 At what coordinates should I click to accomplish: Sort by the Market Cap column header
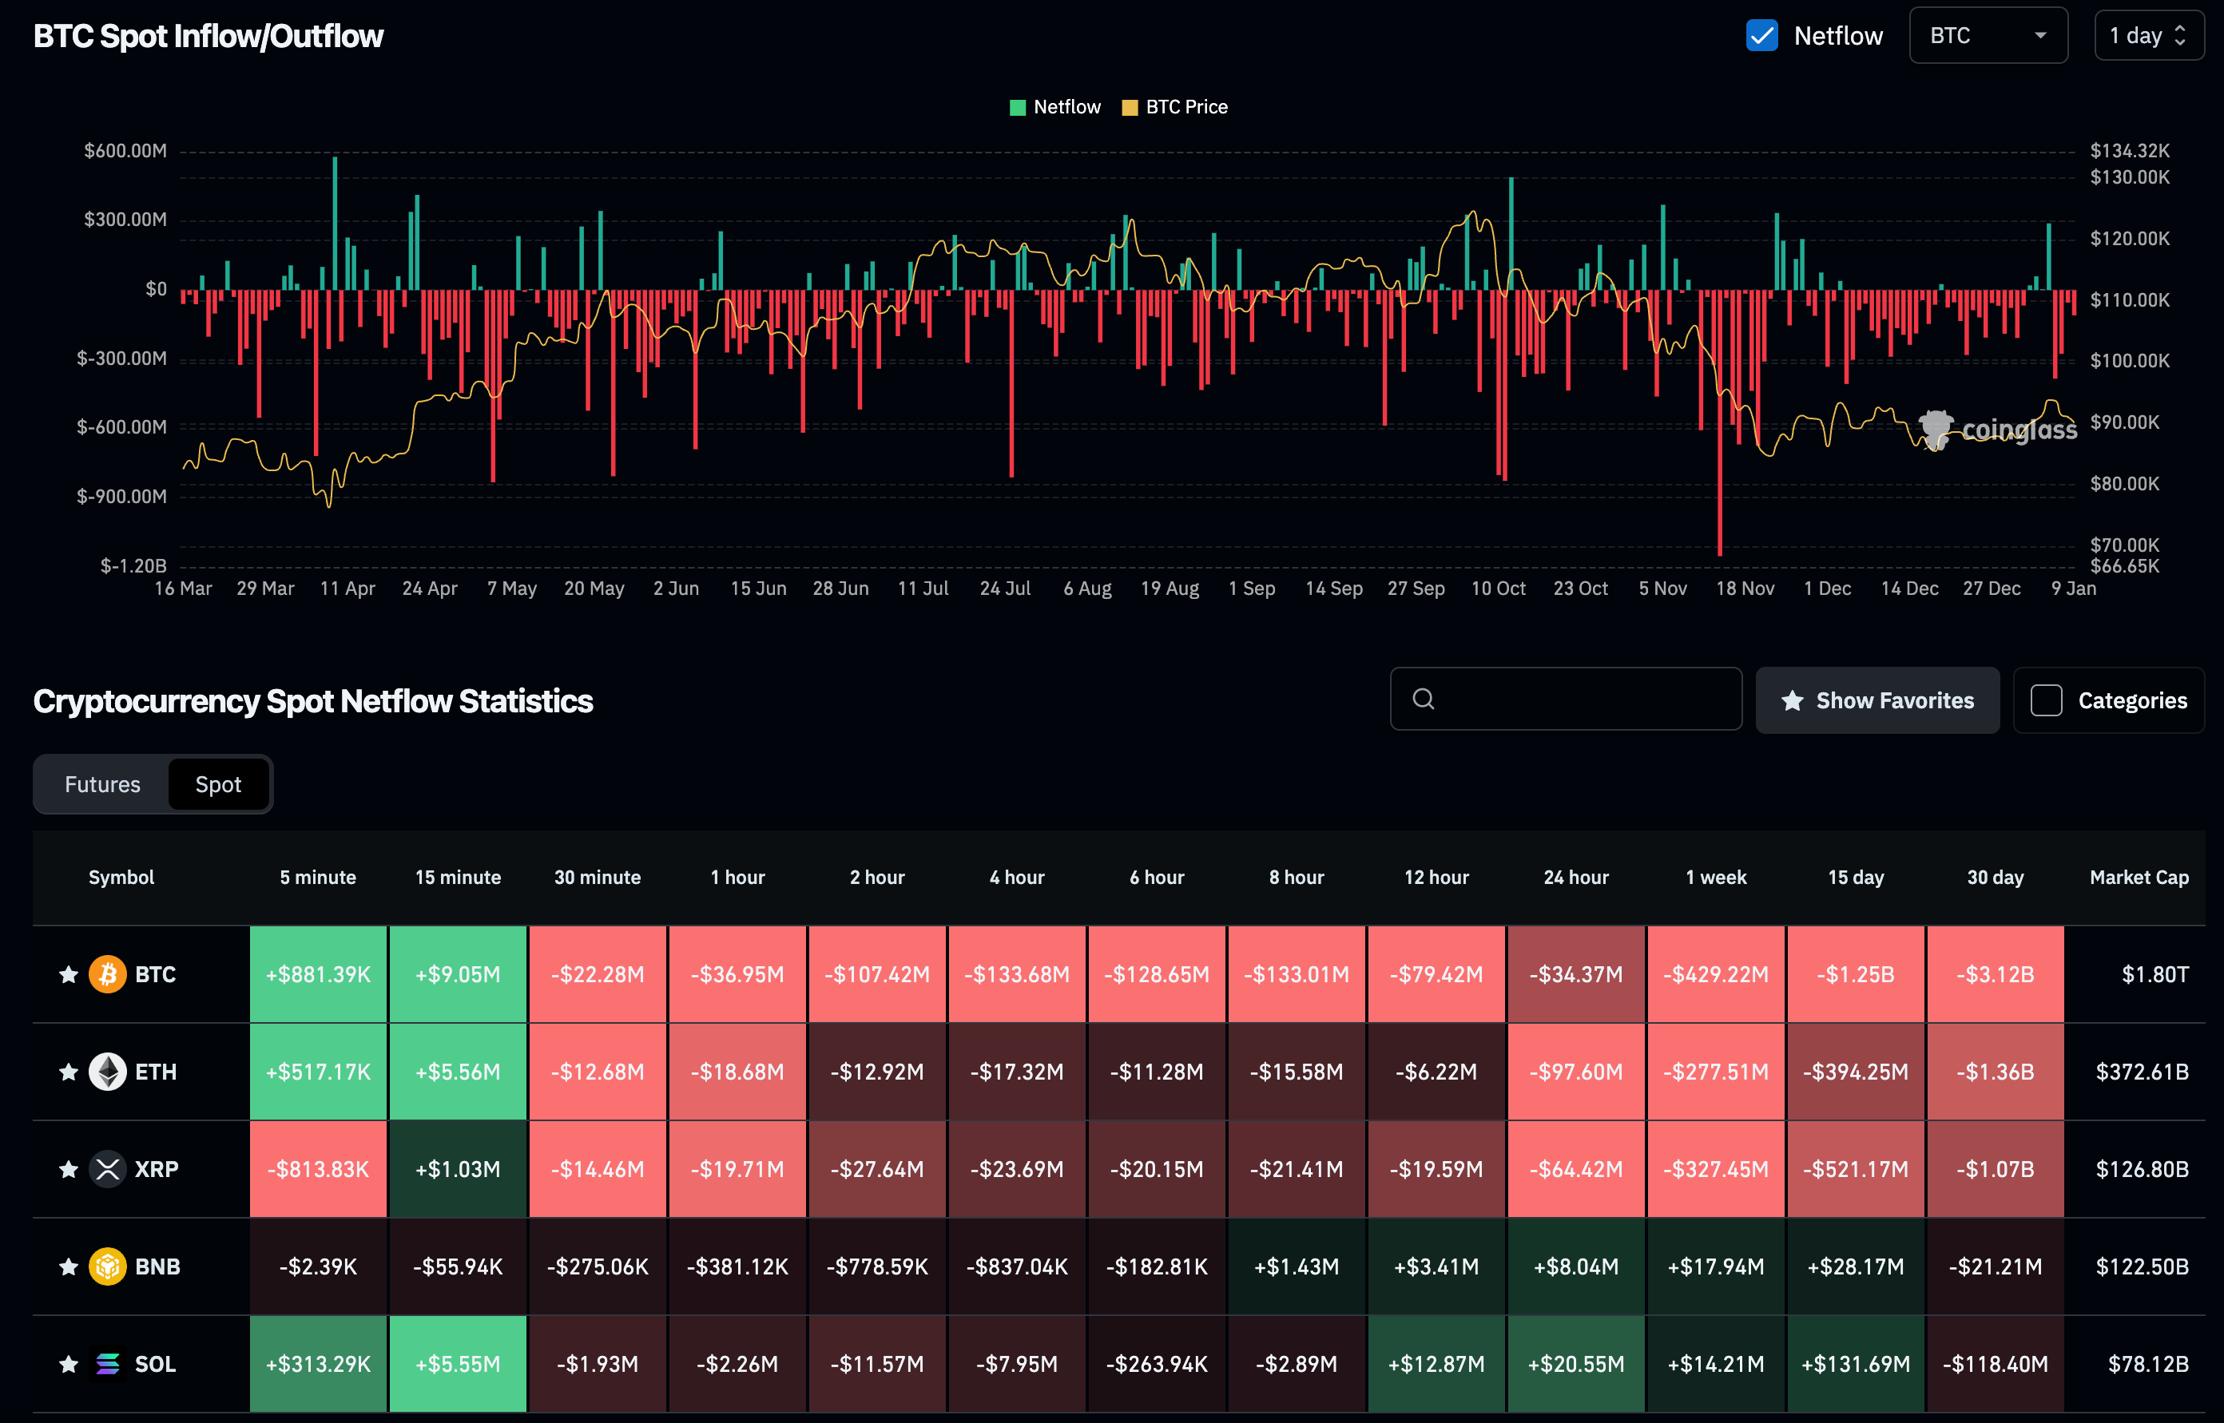point(2138,877)
